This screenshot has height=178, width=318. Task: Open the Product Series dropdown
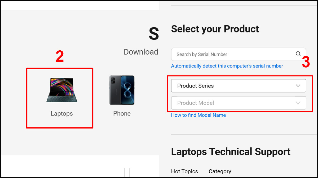pos(238,85)
